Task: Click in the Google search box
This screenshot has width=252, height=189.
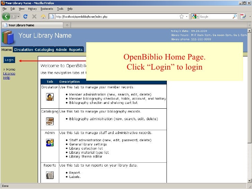Action: click(216, 17)
